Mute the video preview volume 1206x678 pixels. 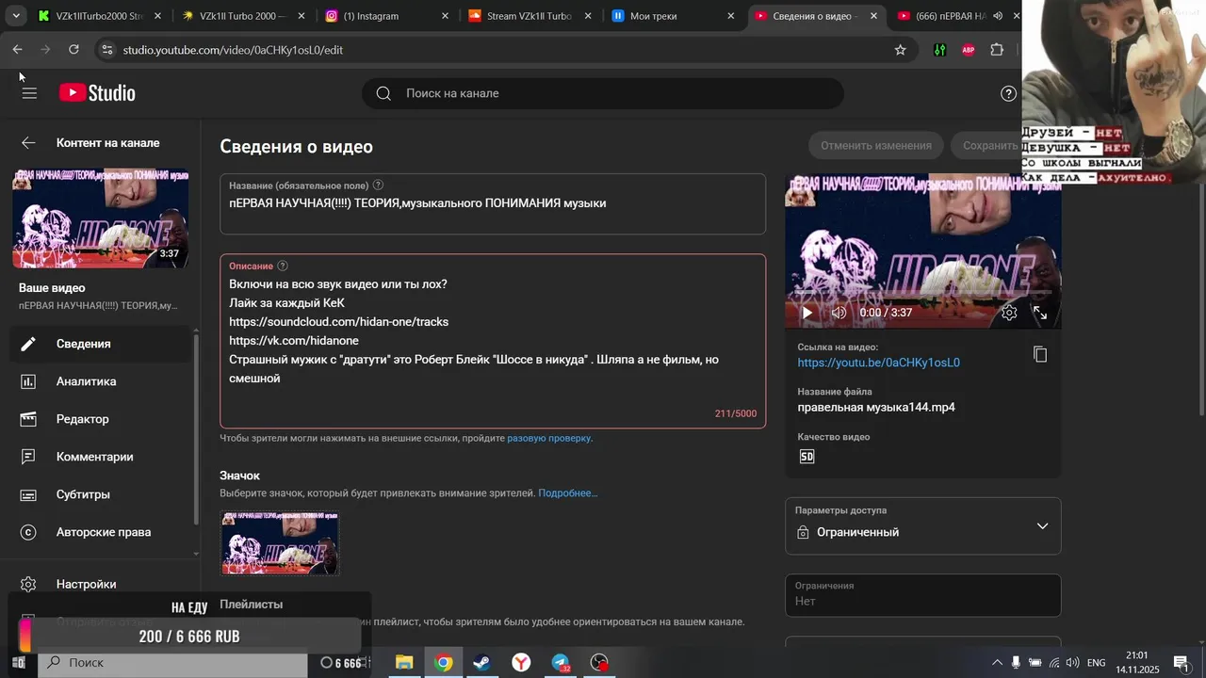[x=839, y=313]
